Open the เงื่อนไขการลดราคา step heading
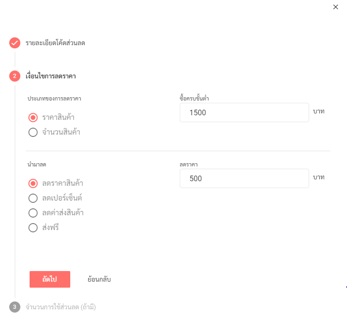 pyautogui.click(x=51, y=76)
